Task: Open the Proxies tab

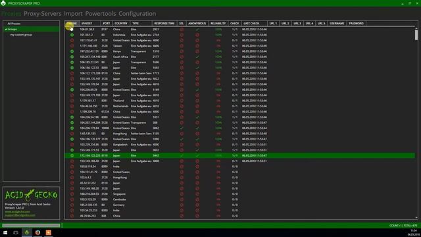Action: coord(11,13)
